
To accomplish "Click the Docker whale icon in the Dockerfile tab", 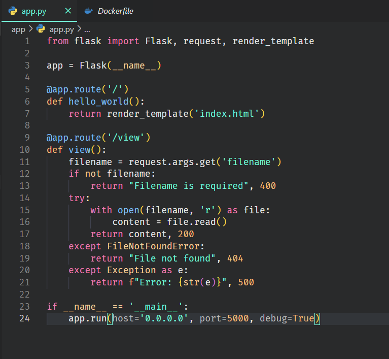I will click(88, 11).
